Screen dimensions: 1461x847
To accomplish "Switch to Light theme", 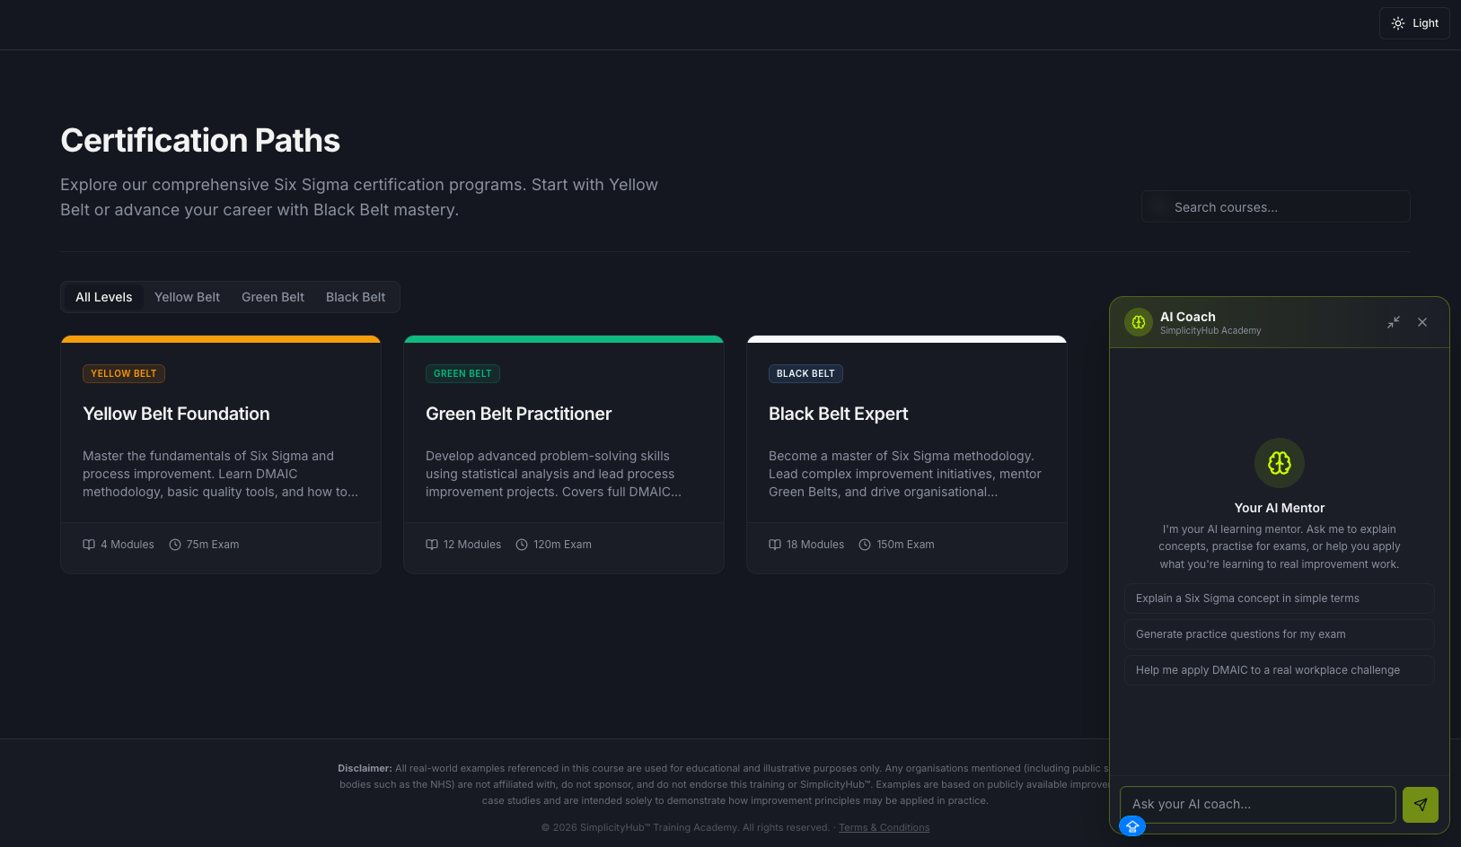I will 1414,23.
